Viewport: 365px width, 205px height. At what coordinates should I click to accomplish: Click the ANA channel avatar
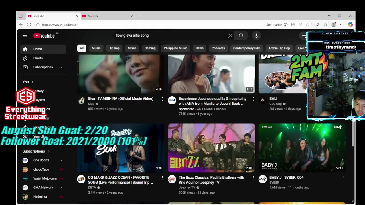click(172, 100)
